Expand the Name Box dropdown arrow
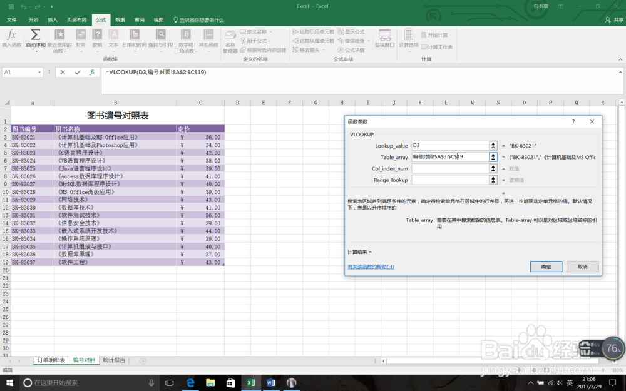Screen dimensions: 626x391 tap(39, 72)
